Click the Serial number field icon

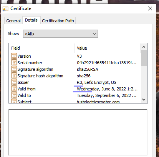(14, 62)
